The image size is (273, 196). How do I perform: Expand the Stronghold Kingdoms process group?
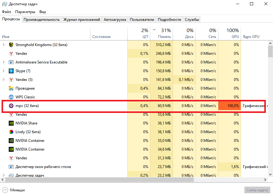click(3, 45)
